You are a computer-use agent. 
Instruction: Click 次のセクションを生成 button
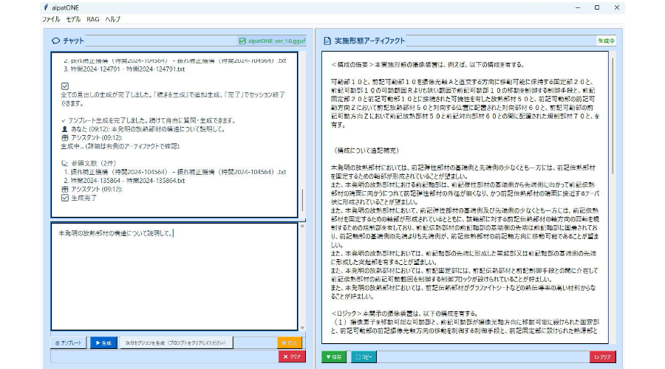[176, 342]
